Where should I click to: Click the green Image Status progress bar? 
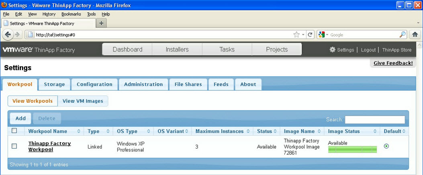[352, 149]
